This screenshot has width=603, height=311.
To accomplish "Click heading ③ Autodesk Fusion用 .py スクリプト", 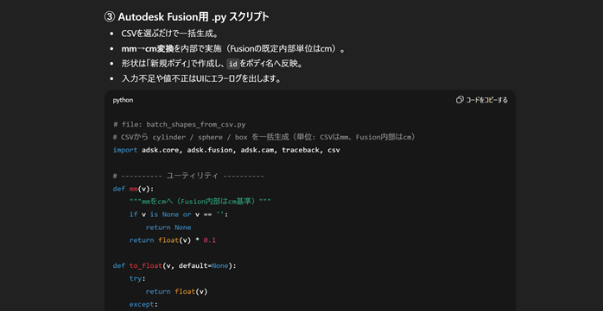I will coord(187,17).
